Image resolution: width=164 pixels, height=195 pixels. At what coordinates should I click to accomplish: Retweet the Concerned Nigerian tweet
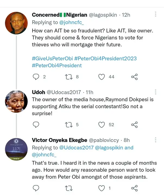point(69,77)
